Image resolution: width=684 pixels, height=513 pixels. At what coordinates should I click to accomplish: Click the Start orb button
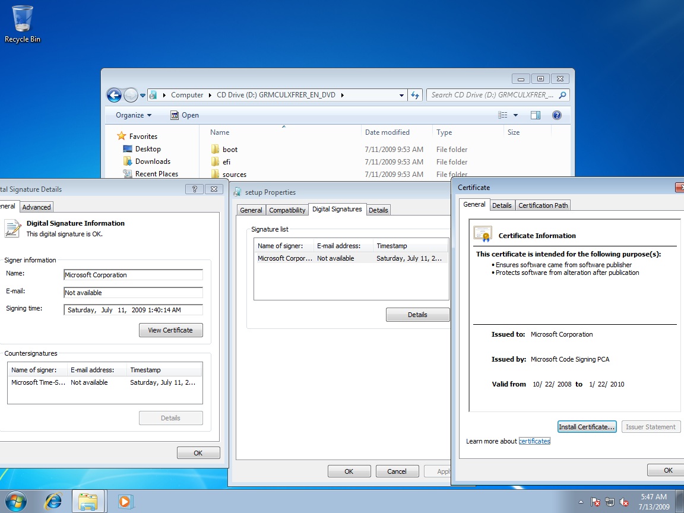16,501
